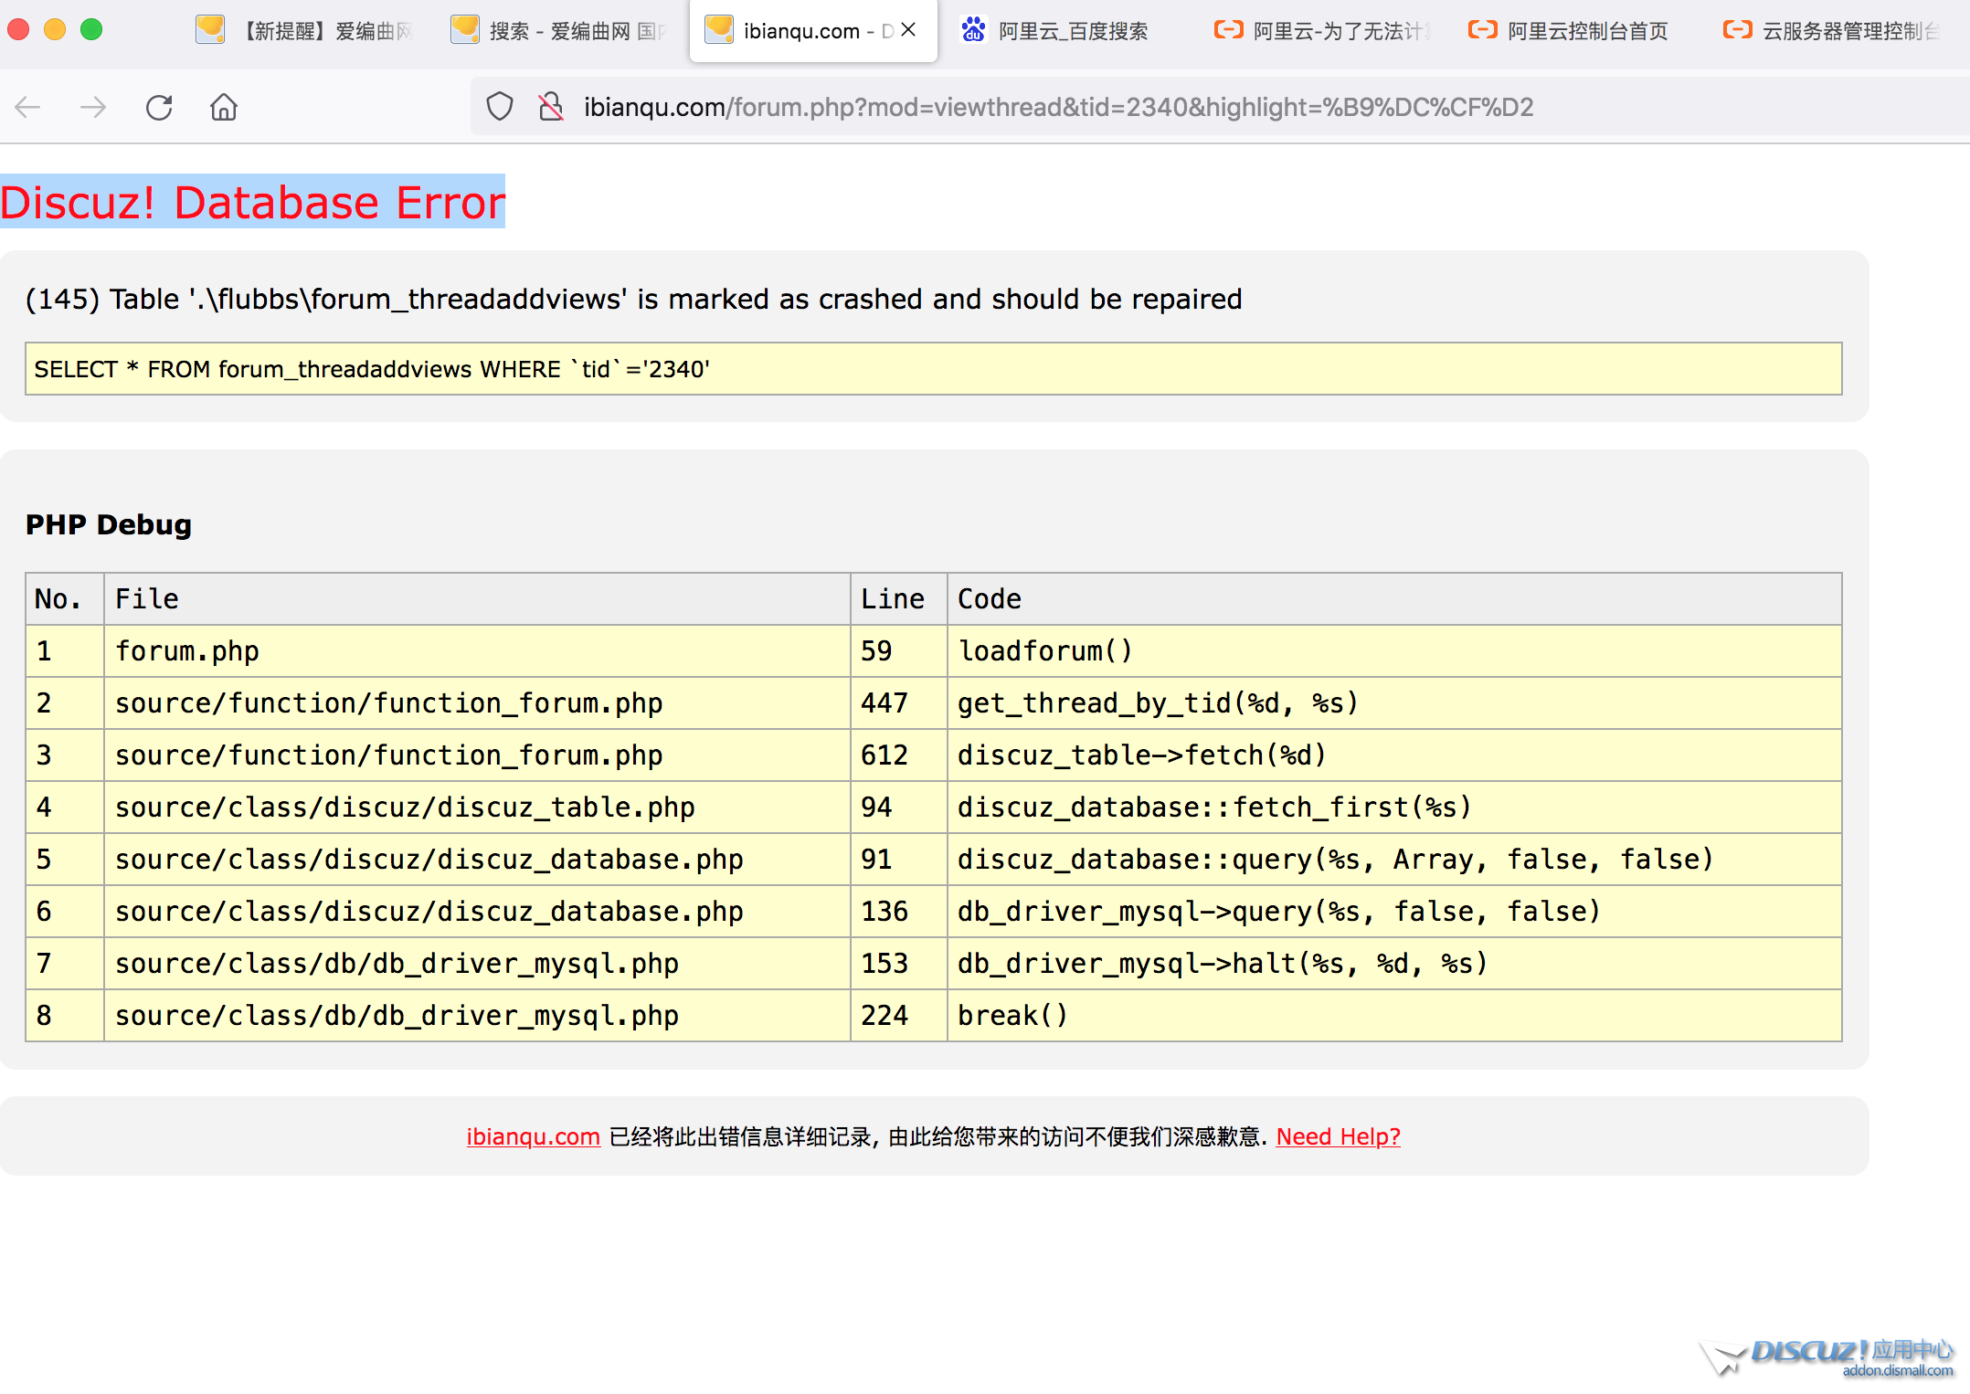The height and width of the screenshot is (1394, 1970).
Task: Click the source/class/discuz/discuz_table.php cell
Action: point(477,808)
